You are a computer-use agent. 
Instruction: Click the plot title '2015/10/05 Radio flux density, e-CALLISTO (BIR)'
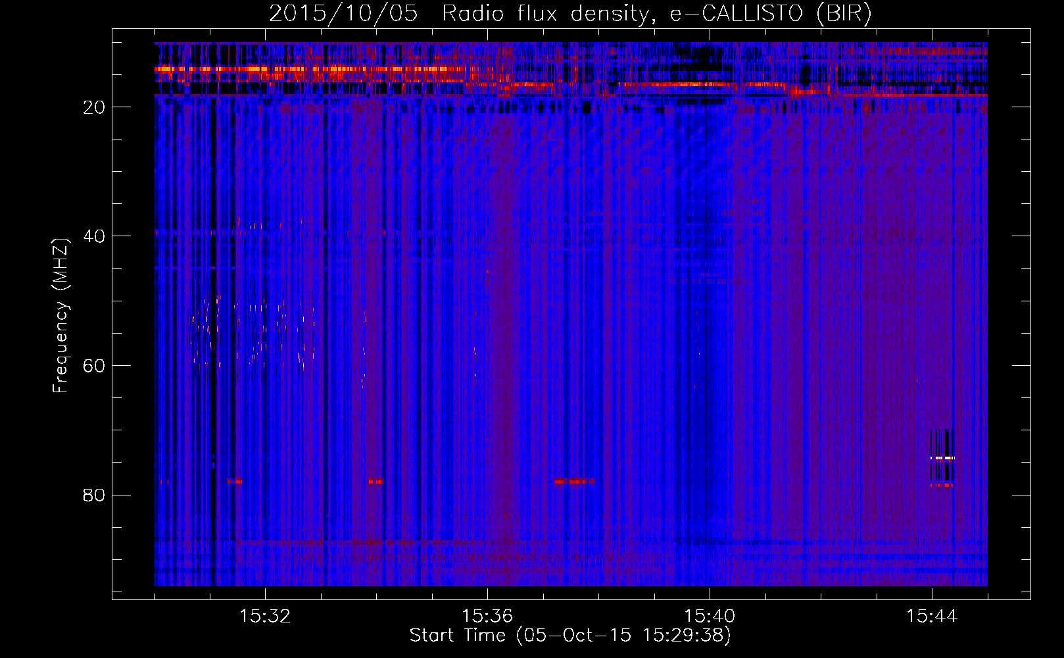tap(570, 13)
